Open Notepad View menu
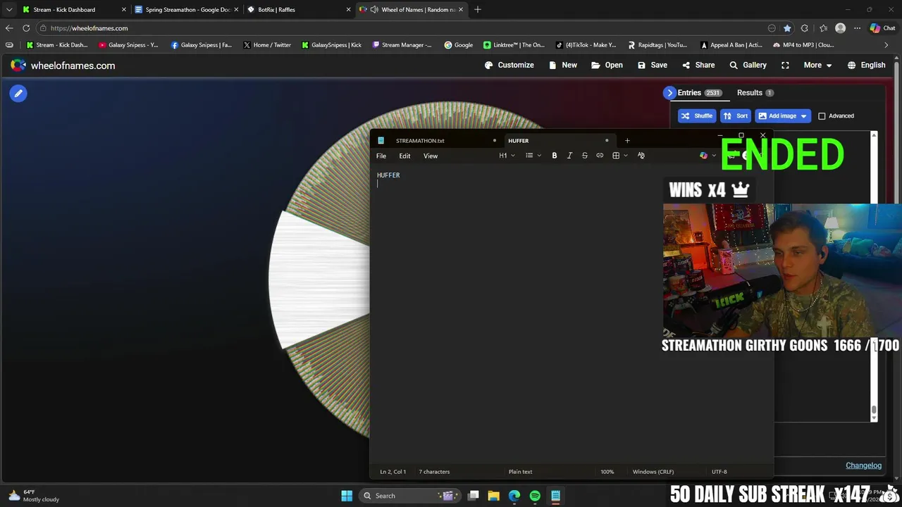The image size is (902, 507). (x=431, y=156)
